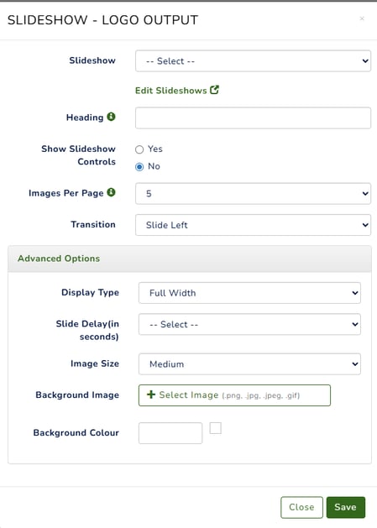
Task: Click the plus icon in Select Image
Action: coord(151,395)
